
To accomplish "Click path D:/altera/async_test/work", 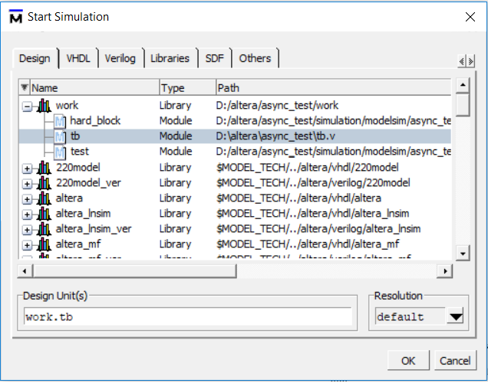I will click(277, 106).
